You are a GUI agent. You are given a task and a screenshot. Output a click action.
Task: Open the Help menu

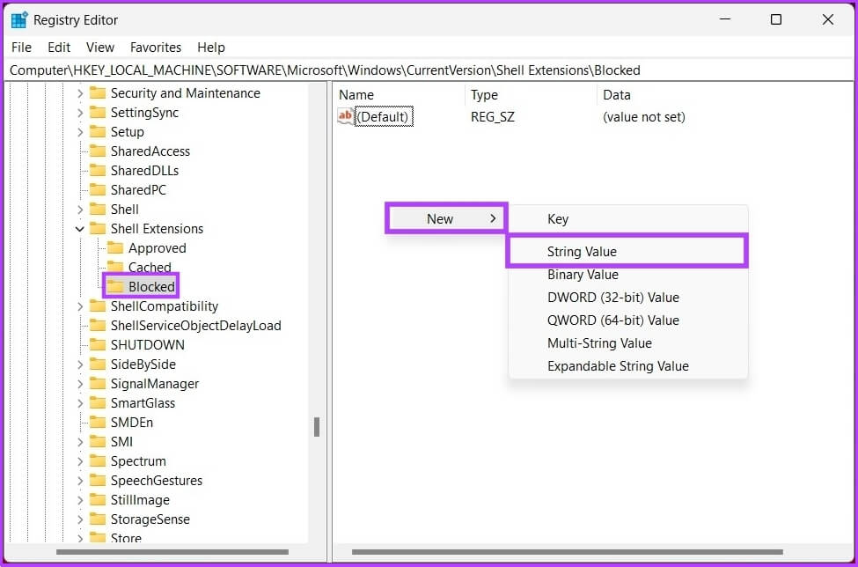211,48
